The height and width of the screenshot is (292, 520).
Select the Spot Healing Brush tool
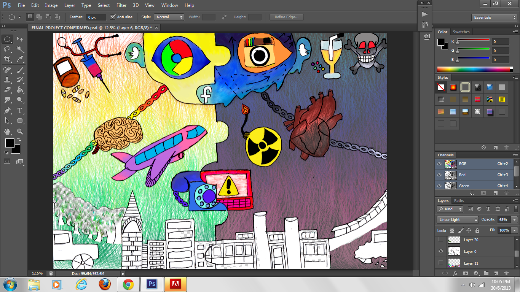[7, 70]
